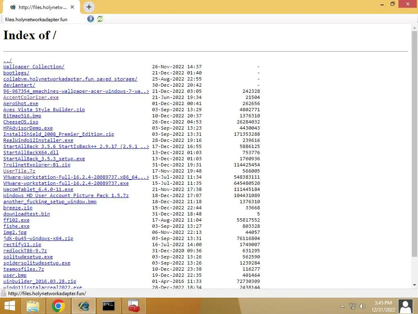This screenshot has width=418, height=314.
Task: Download AeroShot.exe
Action: [x=21, y=103]
